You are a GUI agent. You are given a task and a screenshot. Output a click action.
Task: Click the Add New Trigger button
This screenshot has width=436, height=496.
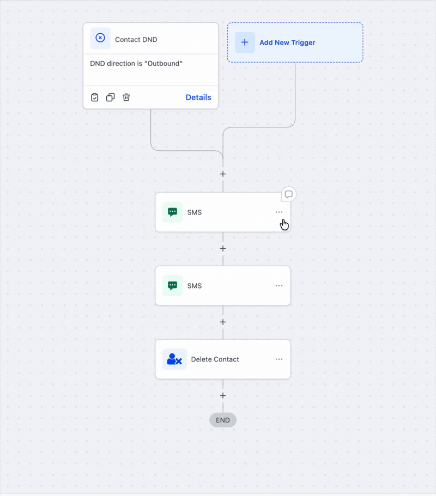point(287,42)
